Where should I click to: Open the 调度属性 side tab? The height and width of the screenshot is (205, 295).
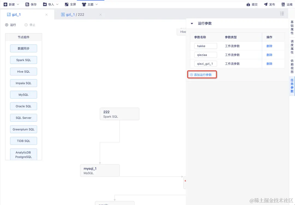pyautogui.click(x=292, y=47)
